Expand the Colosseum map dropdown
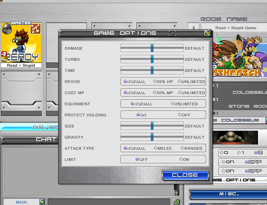Image resolution: width=267 pixels, height=205 pixels. [x=266, y=120]
